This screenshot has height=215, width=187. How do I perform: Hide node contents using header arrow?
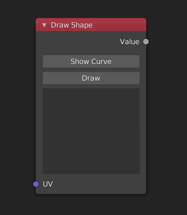click(44, 25)
